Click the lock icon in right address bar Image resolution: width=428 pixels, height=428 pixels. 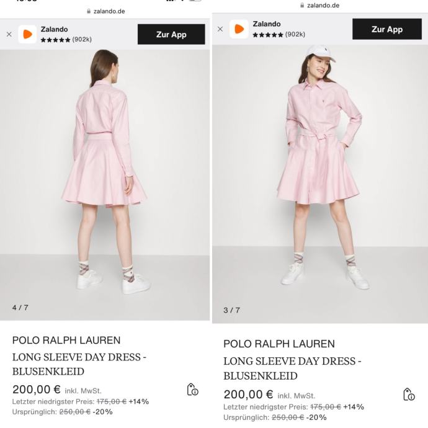(302, 6)
